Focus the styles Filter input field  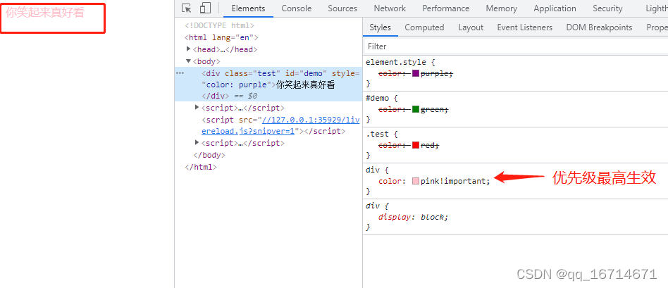point(516,46)
